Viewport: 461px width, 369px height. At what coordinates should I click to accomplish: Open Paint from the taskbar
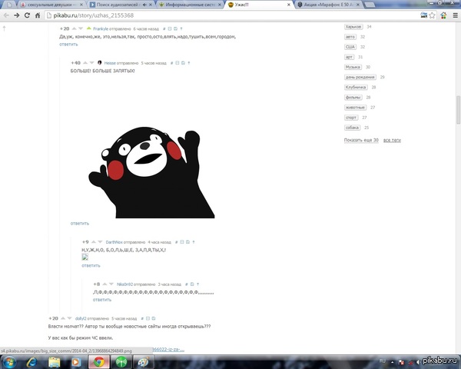click(143, 362)
